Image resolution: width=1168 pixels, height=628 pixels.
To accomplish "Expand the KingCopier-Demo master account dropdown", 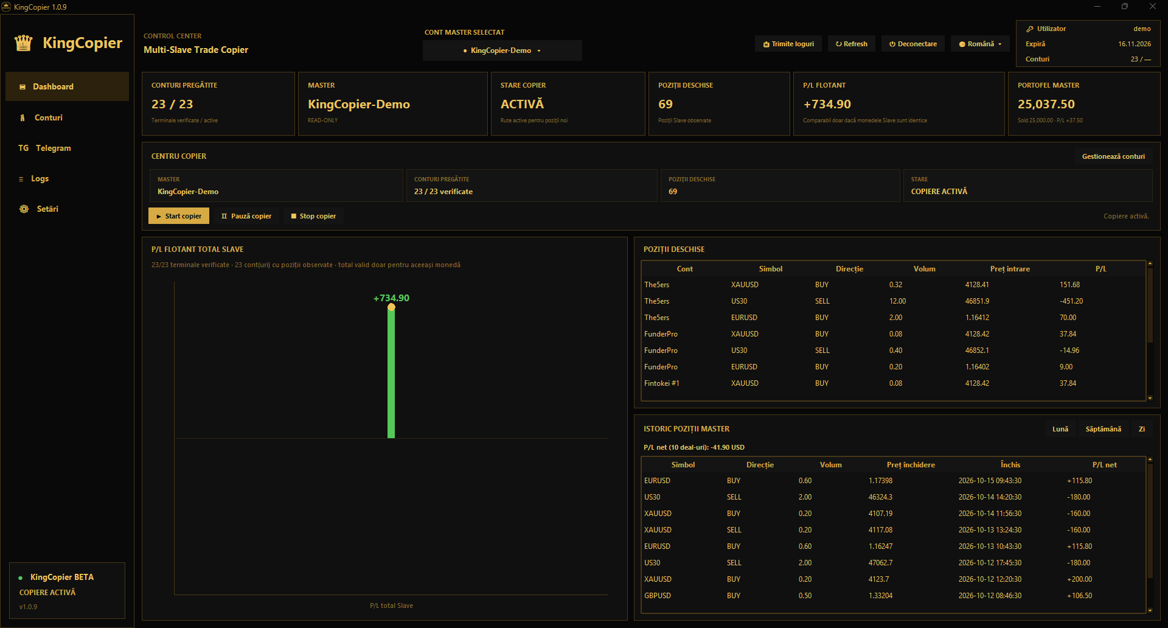I will click(502, 51).
